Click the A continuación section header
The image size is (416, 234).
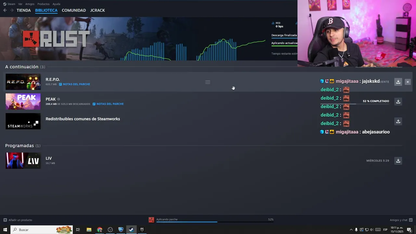click(25, 67)
